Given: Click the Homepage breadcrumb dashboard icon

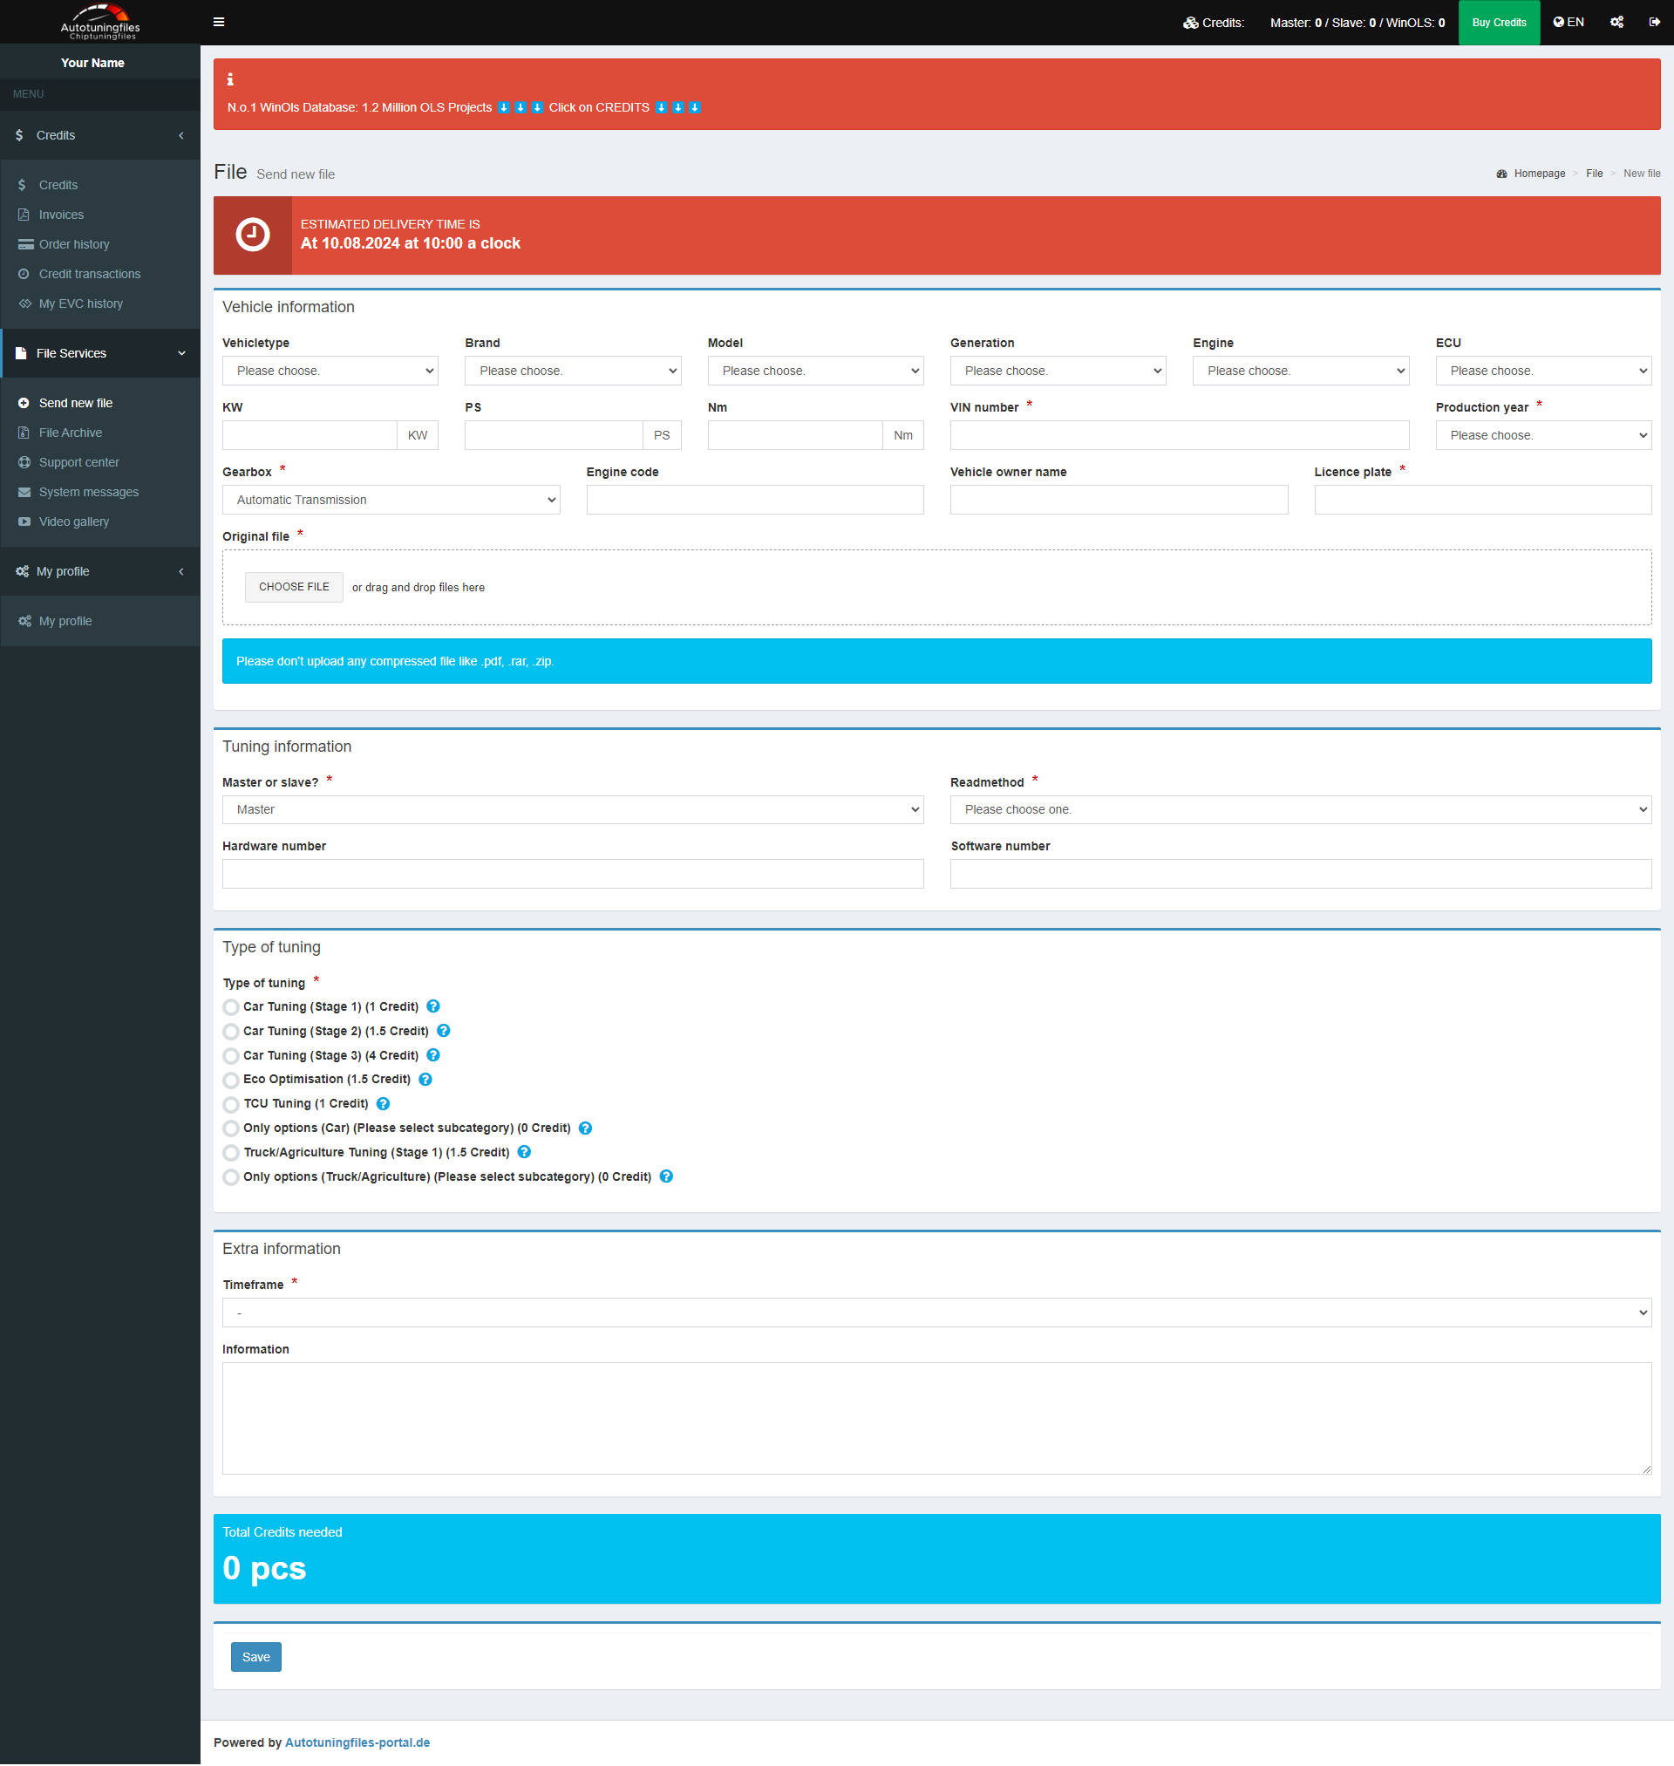Looking at the screenshot, I should pos(1501,174).
